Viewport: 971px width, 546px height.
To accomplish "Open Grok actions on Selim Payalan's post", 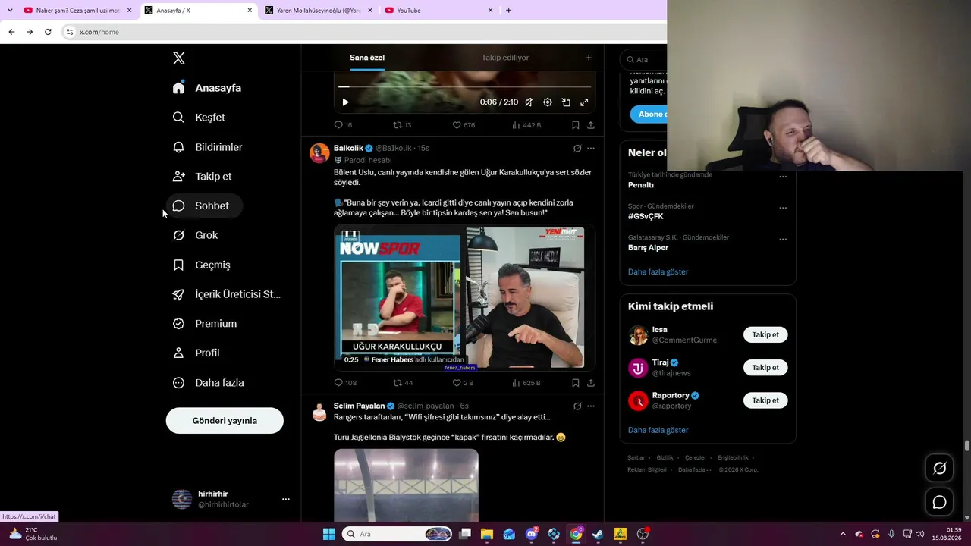I will [577, 406].
